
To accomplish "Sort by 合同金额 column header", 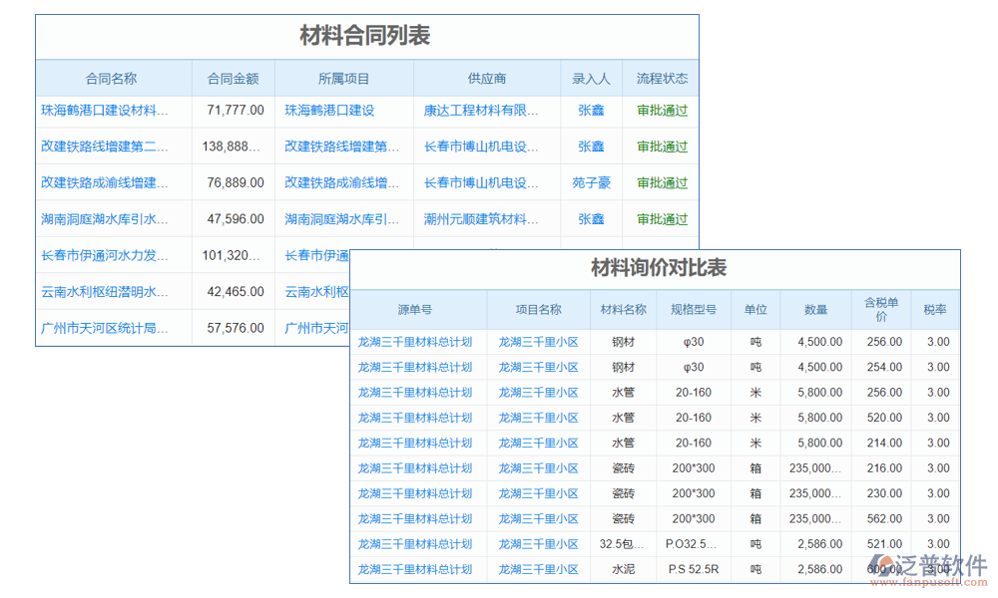I will point(232,77).
